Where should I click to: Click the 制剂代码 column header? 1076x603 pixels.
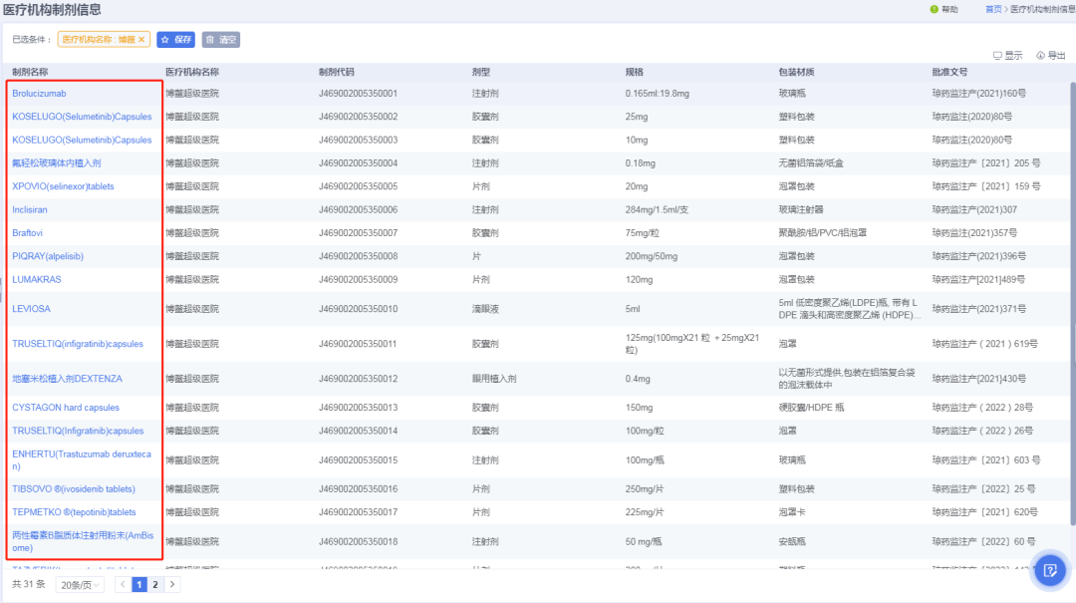(x=337, y=72)
